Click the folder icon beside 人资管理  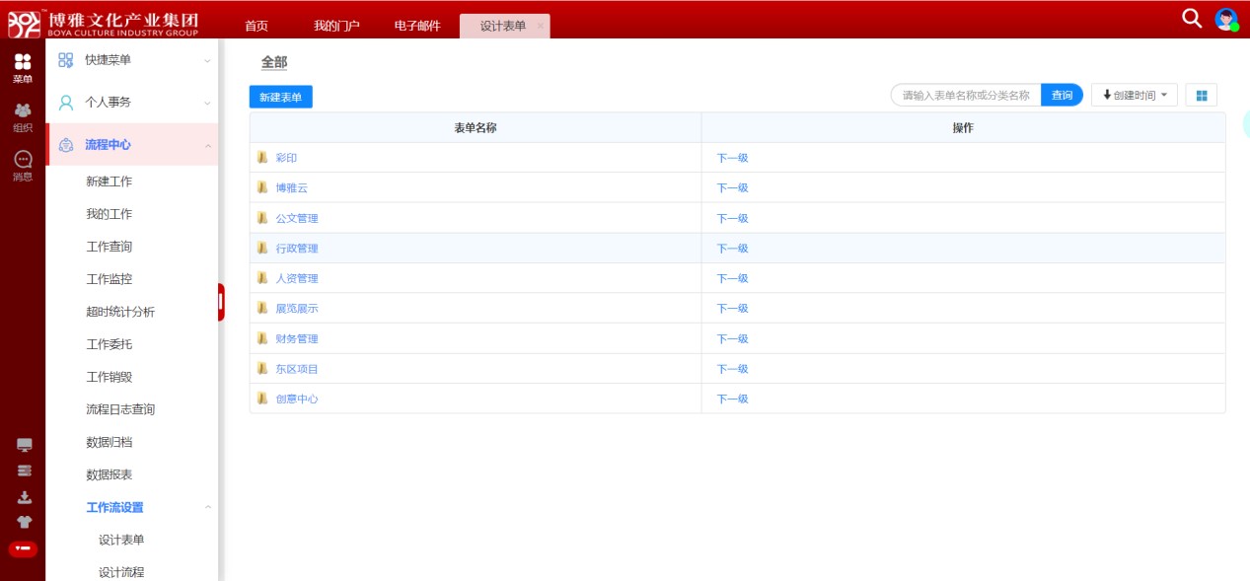(x=262, y=278)
